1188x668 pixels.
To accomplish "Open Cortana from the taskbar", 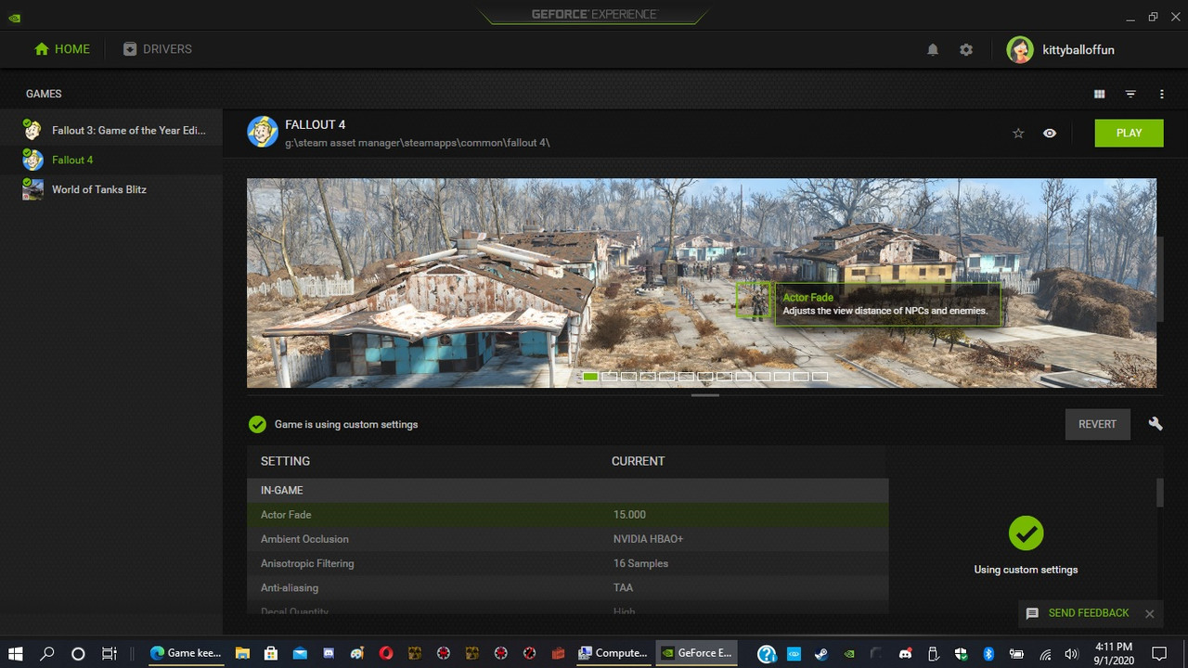I will [78, 653].
